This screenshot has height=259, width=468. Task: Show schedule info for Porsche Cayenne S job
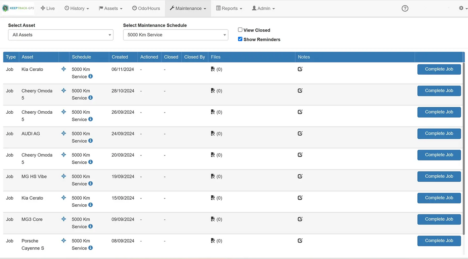point(90,248)
